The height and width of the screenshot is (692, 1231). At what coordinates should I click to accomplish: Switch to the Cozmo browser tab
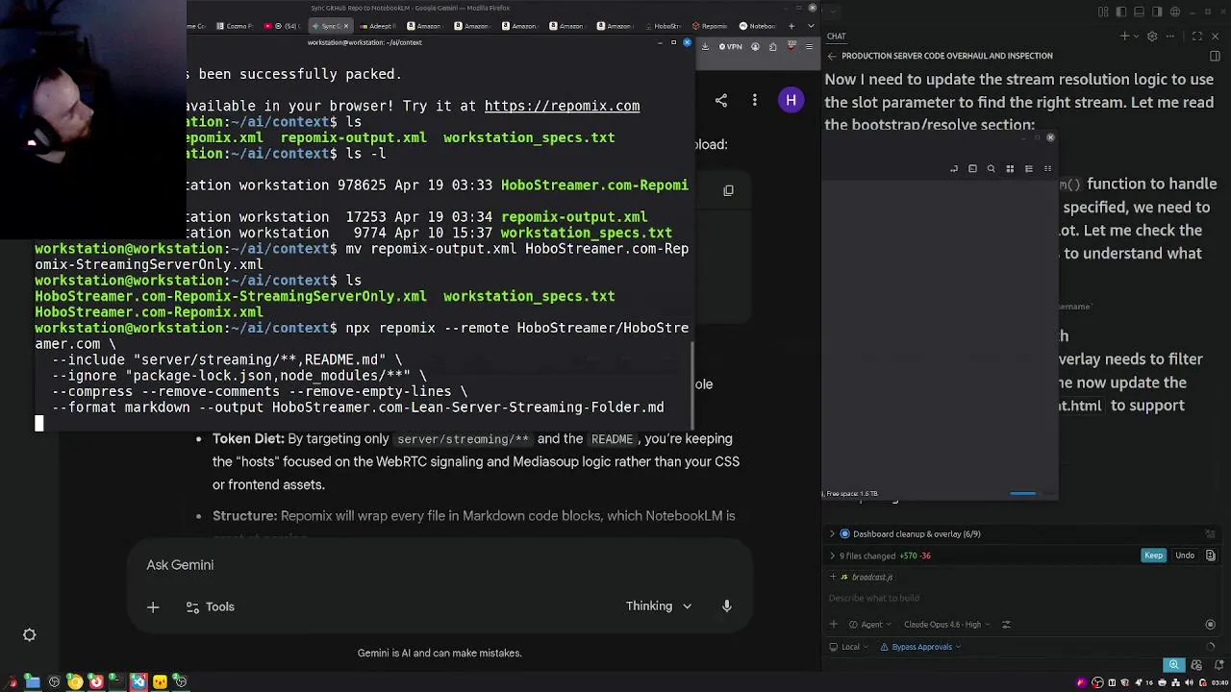pyautogui.click(x=234, y=26)
